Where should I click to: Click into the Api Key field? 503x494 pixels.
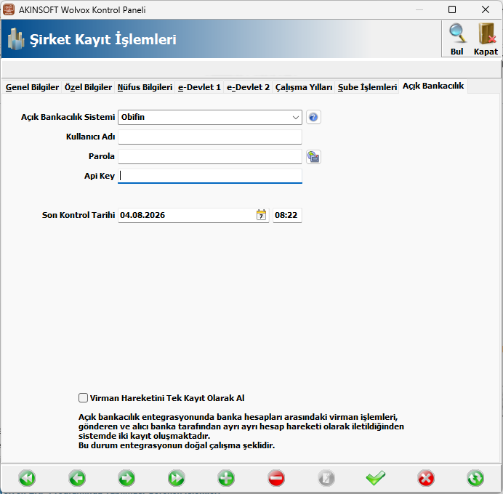(x=210, y=176)
